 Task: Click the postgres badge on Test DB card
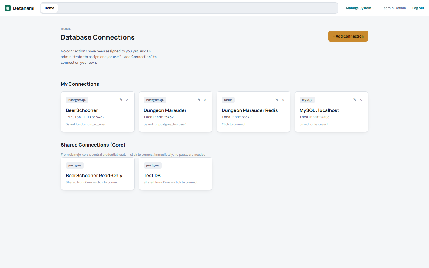coord(153,166)
